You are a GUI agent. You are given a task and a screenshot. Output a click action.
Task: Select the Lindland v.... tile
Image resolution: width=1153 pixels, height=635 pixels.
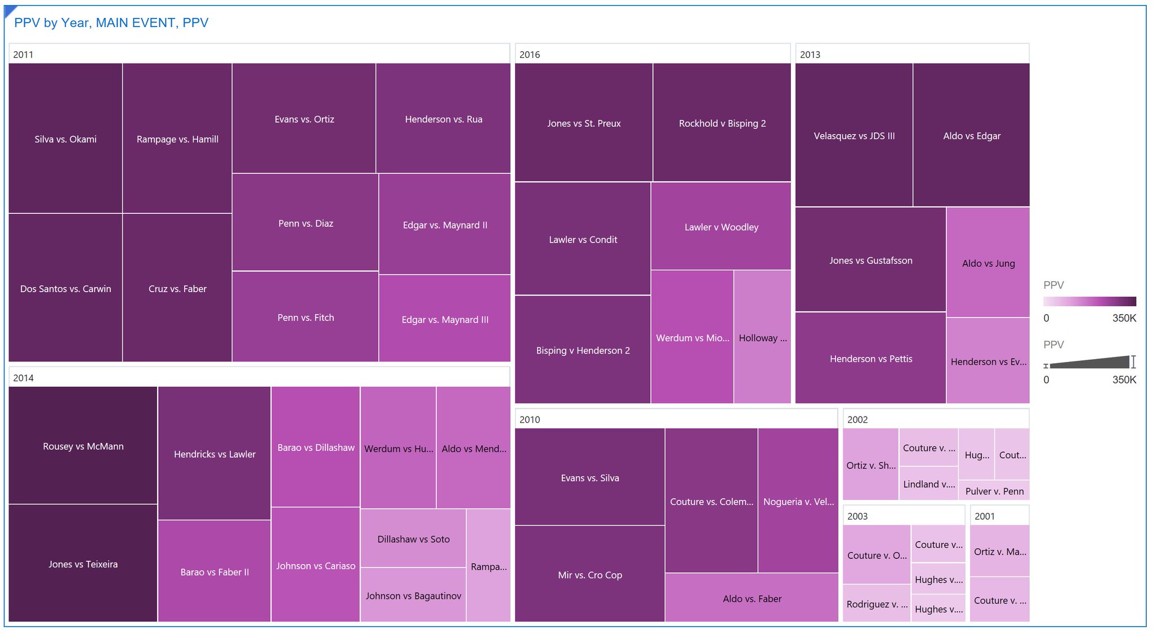(929, 484)
